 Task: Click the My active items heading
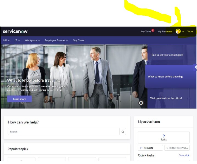[149, 122]
